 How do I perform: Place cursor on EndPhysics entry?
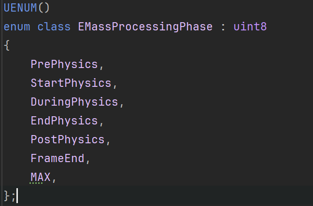(x=64, y=121)
